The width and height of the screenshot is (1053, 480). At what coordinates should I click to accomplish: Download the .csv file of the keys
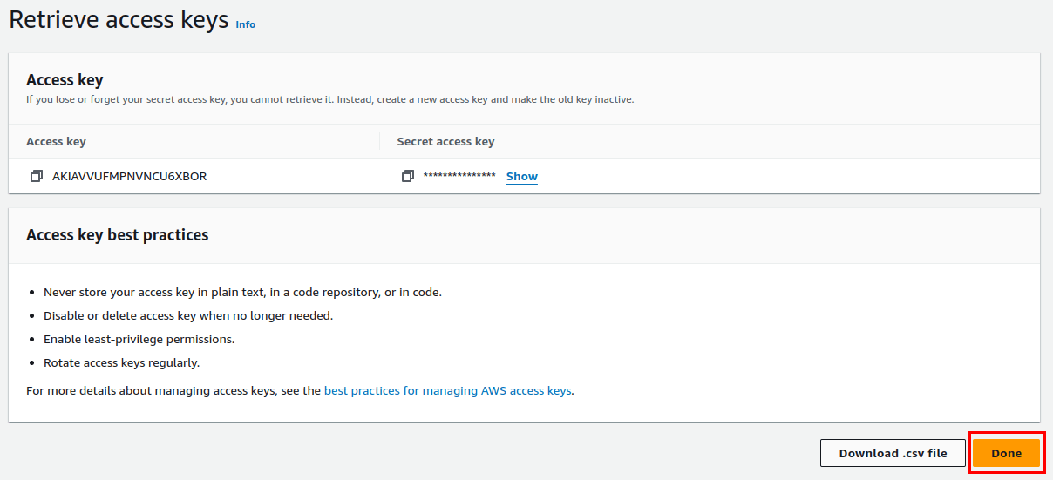tap(893, 453)
